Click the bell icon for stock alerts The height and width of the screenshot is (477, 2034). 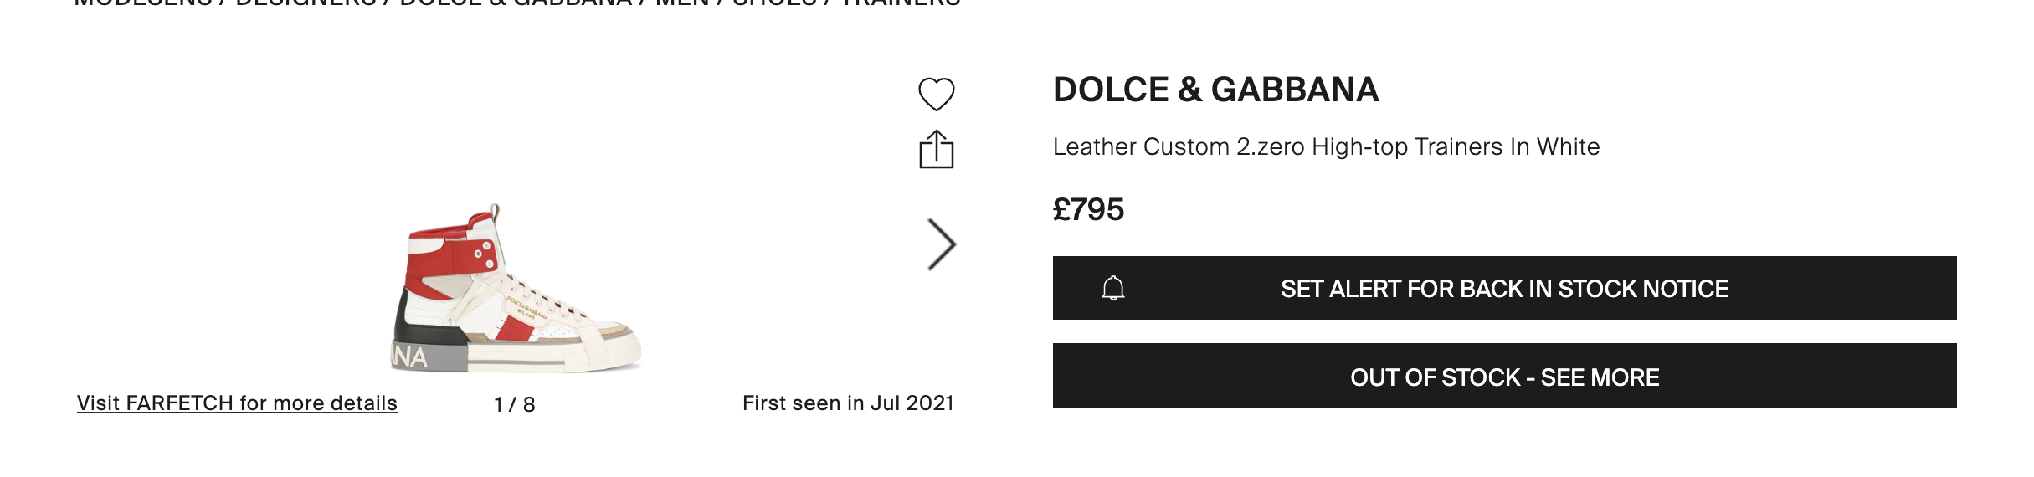[x=1113, y=288]
